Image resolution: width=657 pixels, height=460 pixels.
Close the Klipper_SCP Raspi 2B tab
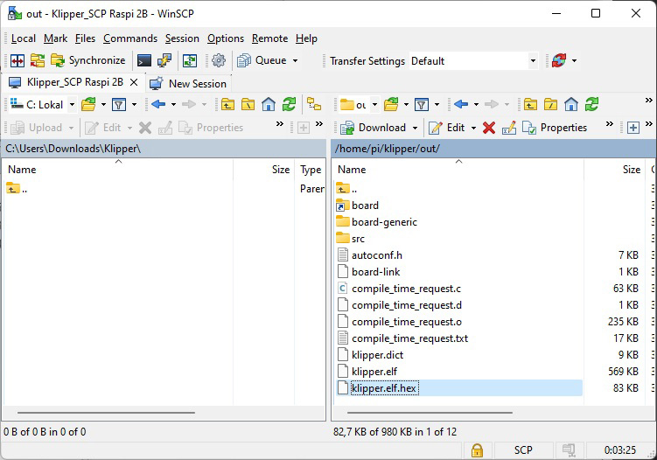click(134, 82)
